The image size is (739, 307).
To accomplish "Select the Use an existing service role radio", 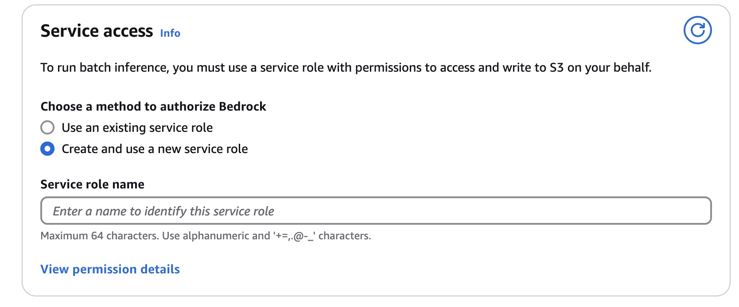I will (x=47, y=127).
